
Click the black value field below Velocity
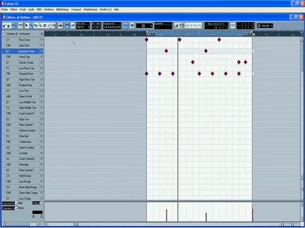click(37, 212)
